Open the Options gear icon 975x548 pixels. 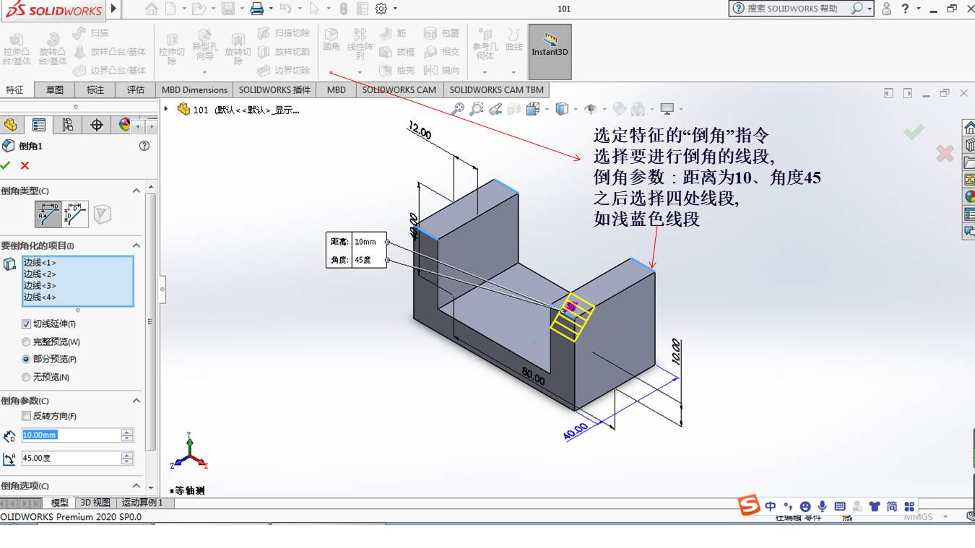[x=381, y=9]
